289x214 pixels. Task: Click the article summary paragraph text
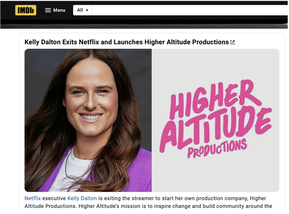point(148,202)
